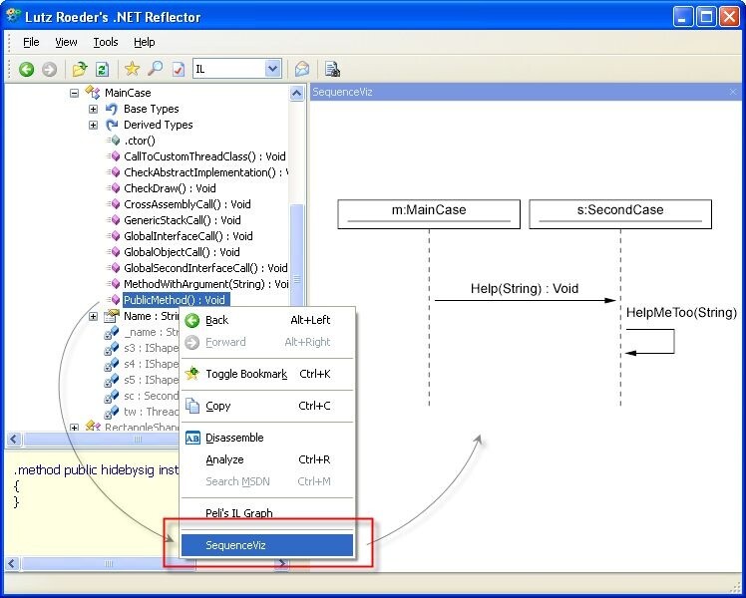Viewport: 746px width, 598px height.
Task: Open the File menu
Action: coord(31,42)
